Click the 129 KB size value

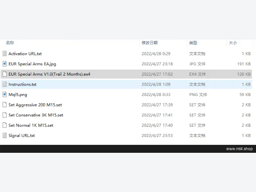244,74
